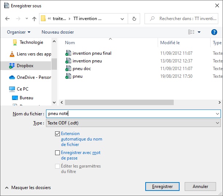Screen dimensions: 223x196
Task: Open the view options dropdown arrow
Action: pyautogui.click(x=199, y=32)
